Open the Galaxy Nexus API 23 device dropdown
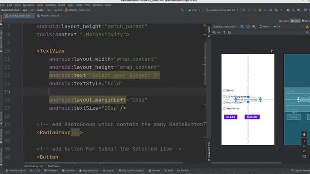 click(x=222, y=10)
